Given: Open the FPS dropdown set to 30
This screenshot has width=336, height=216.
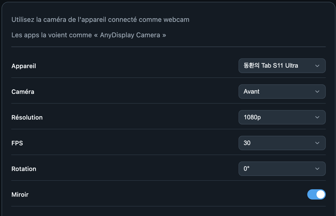Looking at the screenshot, I should [282, 143].
